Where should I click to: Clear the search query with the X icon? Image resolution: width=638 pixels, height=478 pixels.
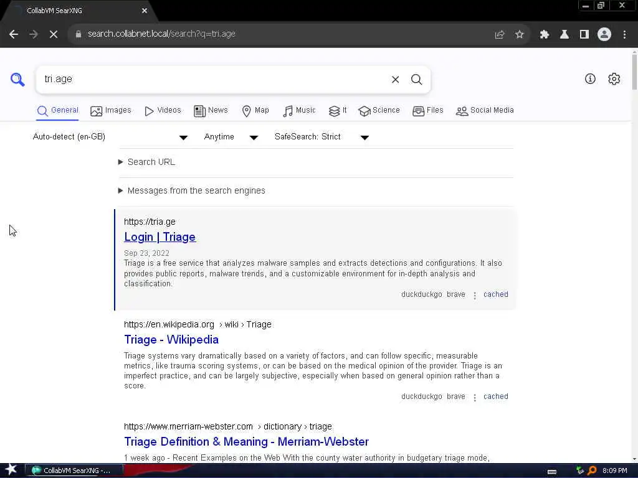pyautogui.click(x=395, y=79)
